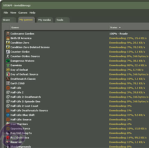Click the Earth 2160 icon

coord(8,83)
